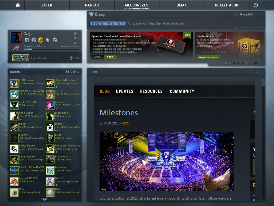The width and height of the screenshot is (274, 206).
Task: Click the Barátok panel header
Action: pos(45,72)
